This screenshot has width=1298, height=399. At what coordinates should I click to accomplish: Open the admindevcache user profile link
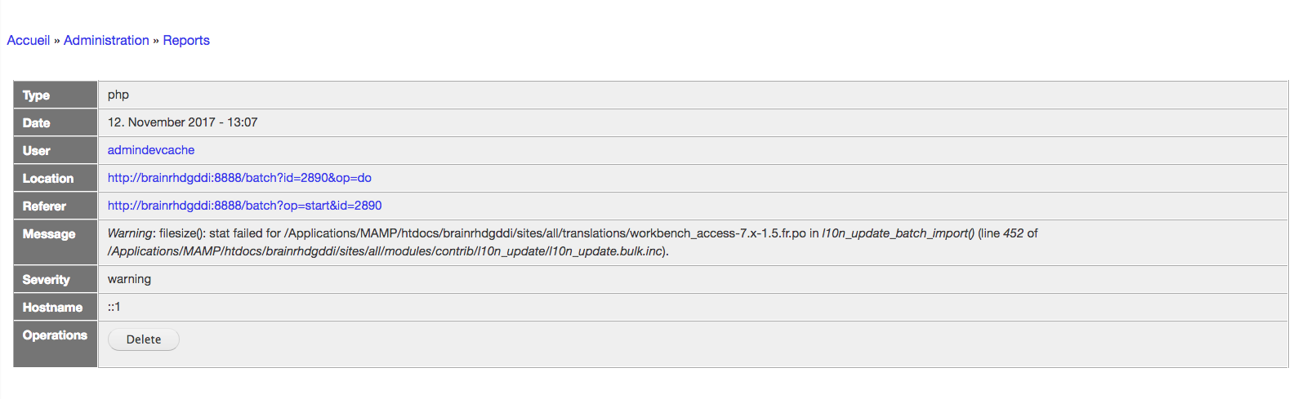(151, 150)
